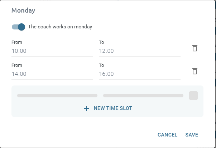Screen dimensions: 216x148
Task: Click the plus icon beside New Time Slot
Action: [86, 108]
